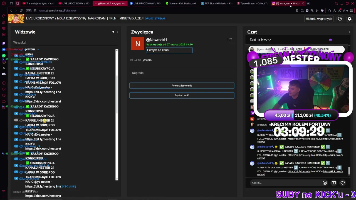Open the Opera workspaces icon in the tab bar

click(11, 4)
